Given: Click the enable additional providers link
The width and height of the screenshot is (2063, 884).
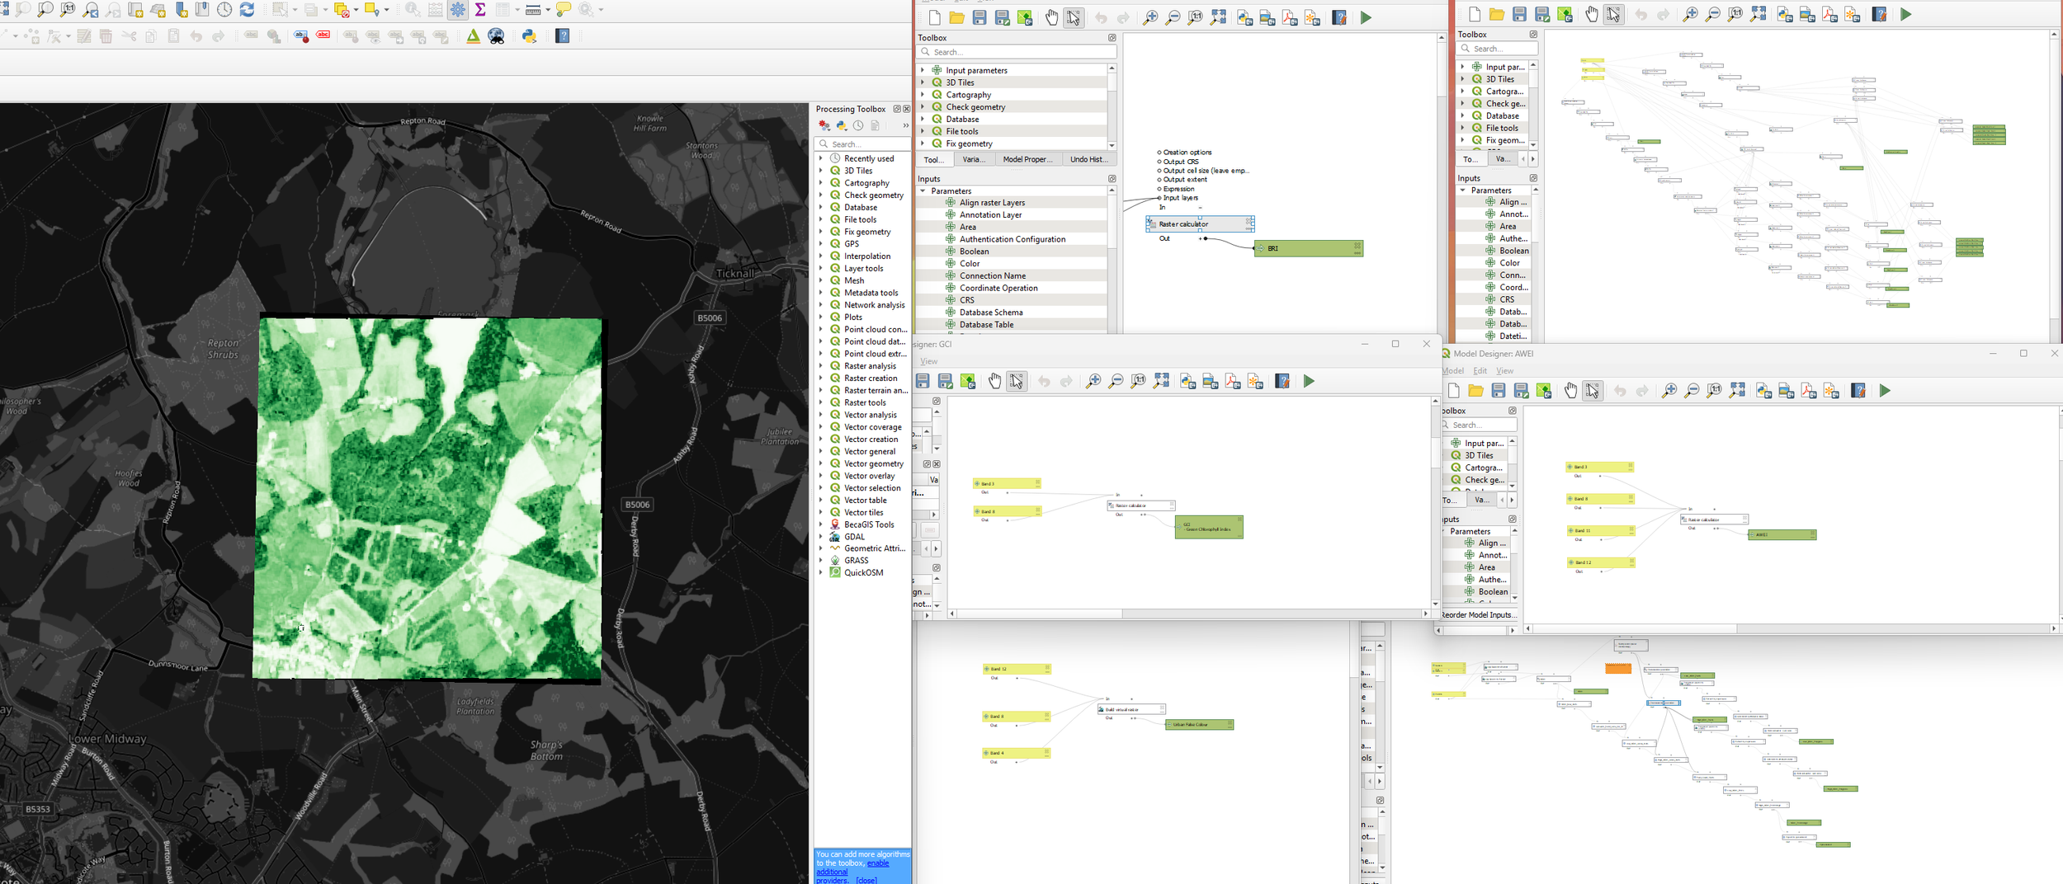Looking at the screenshot, I should [878, 863].
